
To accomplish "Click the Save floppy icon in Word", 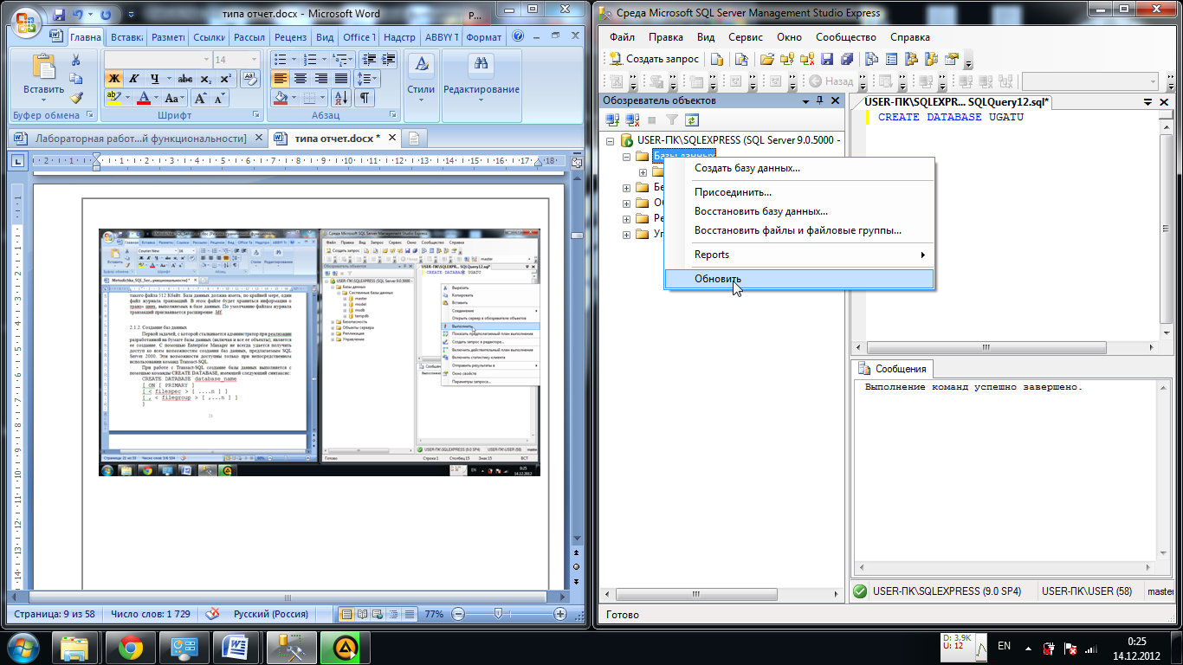I will 59,15.
